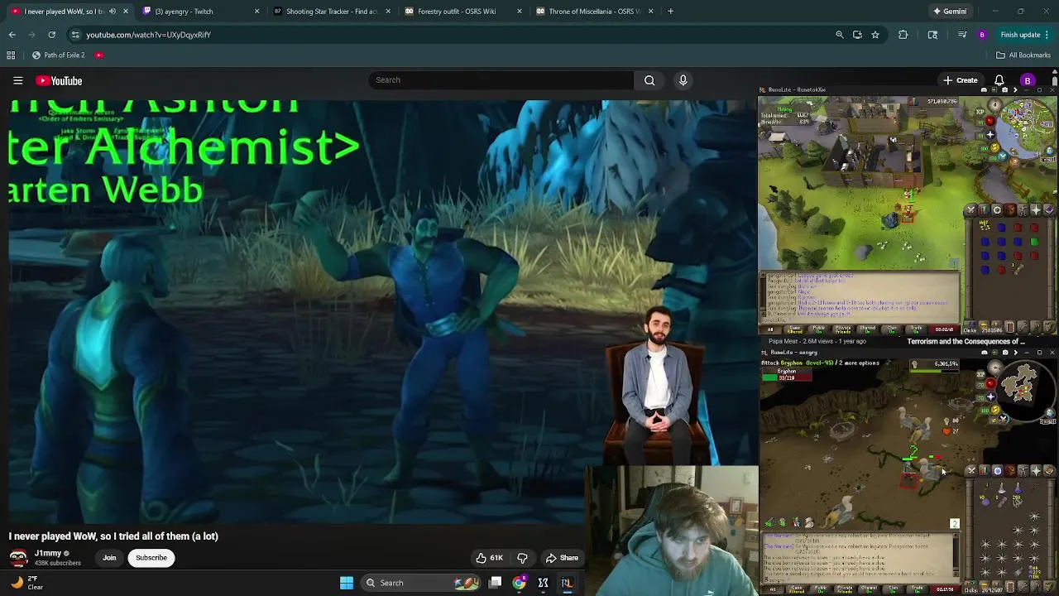
Task: Click the YouTube logo to go home
Action: (x=59, y=80)
